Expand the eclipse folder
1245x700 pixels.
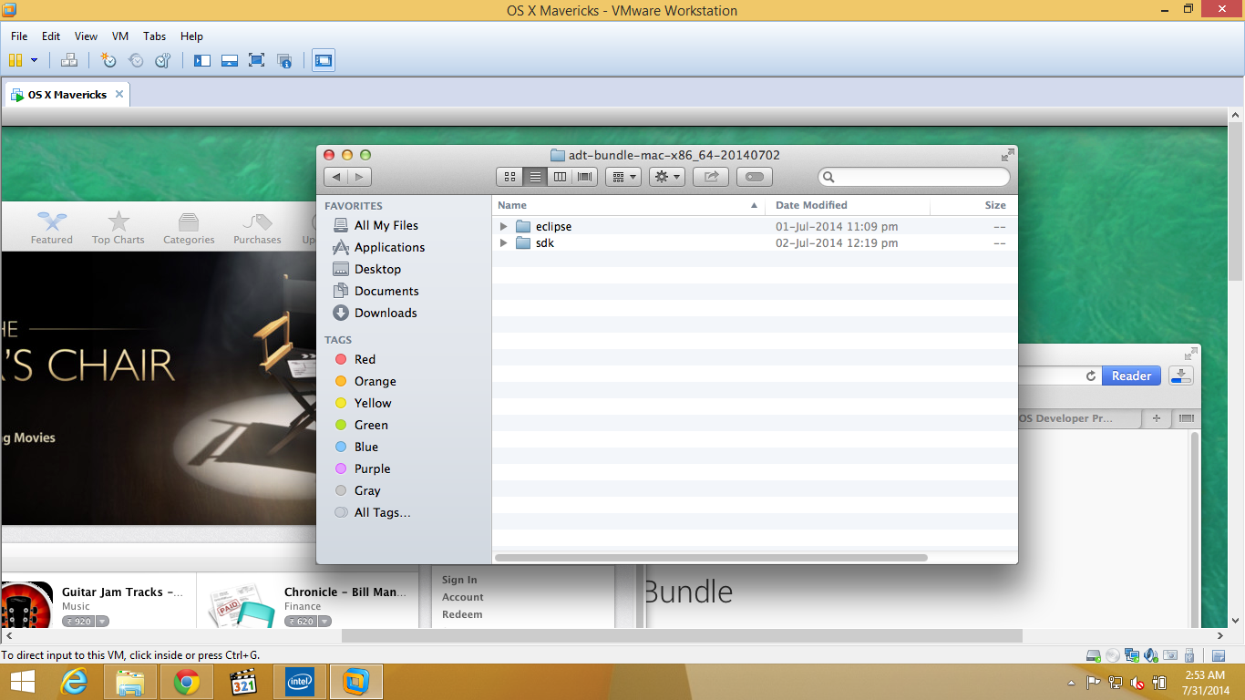coord(503,226)
